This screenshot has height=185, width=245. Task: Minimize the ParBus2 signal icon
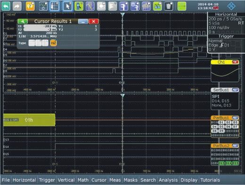(x=235, y=146)
